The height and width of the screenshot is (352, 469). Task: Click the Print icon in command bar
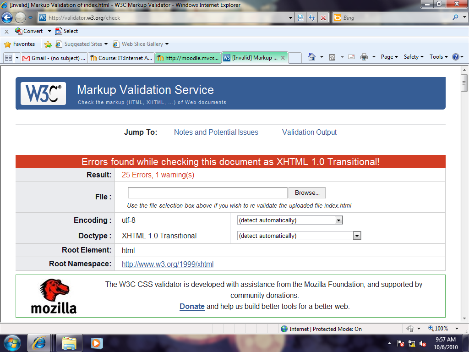(x=364, y=57)
